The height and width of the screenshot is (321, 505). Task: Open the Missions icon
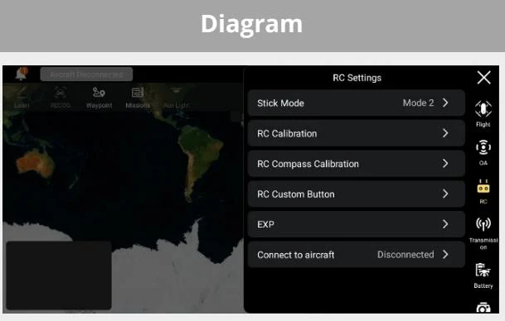(x=138, y=93)
